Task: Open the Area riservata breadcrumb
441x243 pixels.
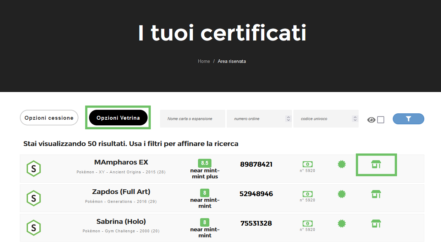Action: click(x=232, y=61)
